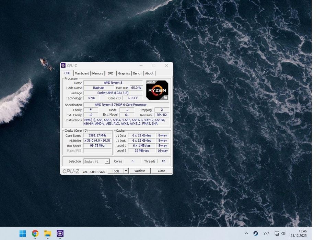Click the Code Name value 'Raphael'
Image resolution: width=325 pixels, height=240 pixels.
click(98, 88)
